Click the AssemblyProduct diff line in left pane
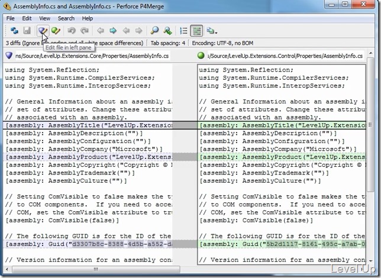 pos(89,157)
